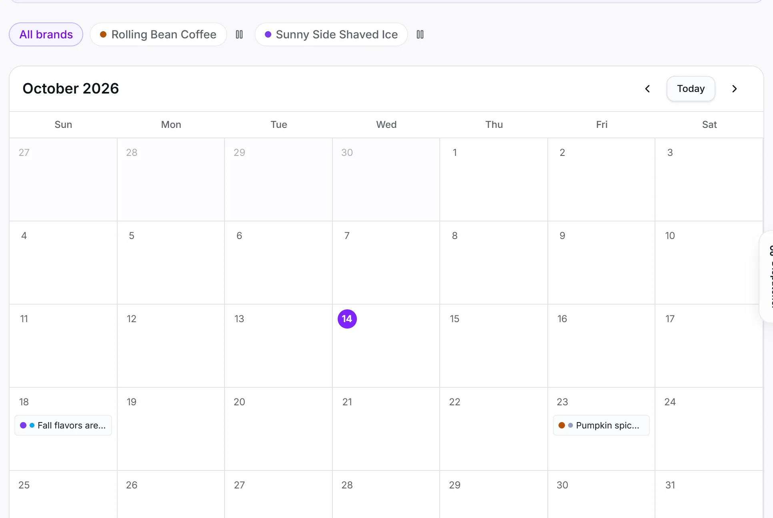Select October 15 cell
The height and width of the screenshot is (518, 773).
coord(494,346)
